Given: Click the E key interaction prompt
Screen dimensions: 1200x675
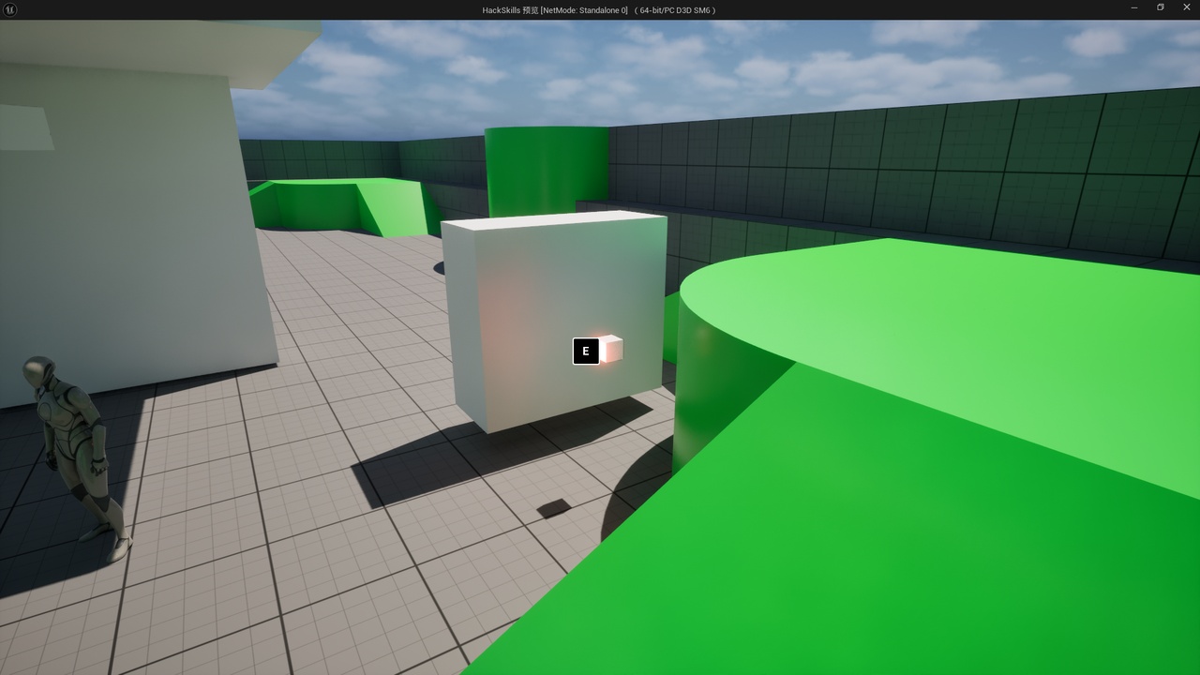Looking at the screenshot, I should tap(586, 352).
